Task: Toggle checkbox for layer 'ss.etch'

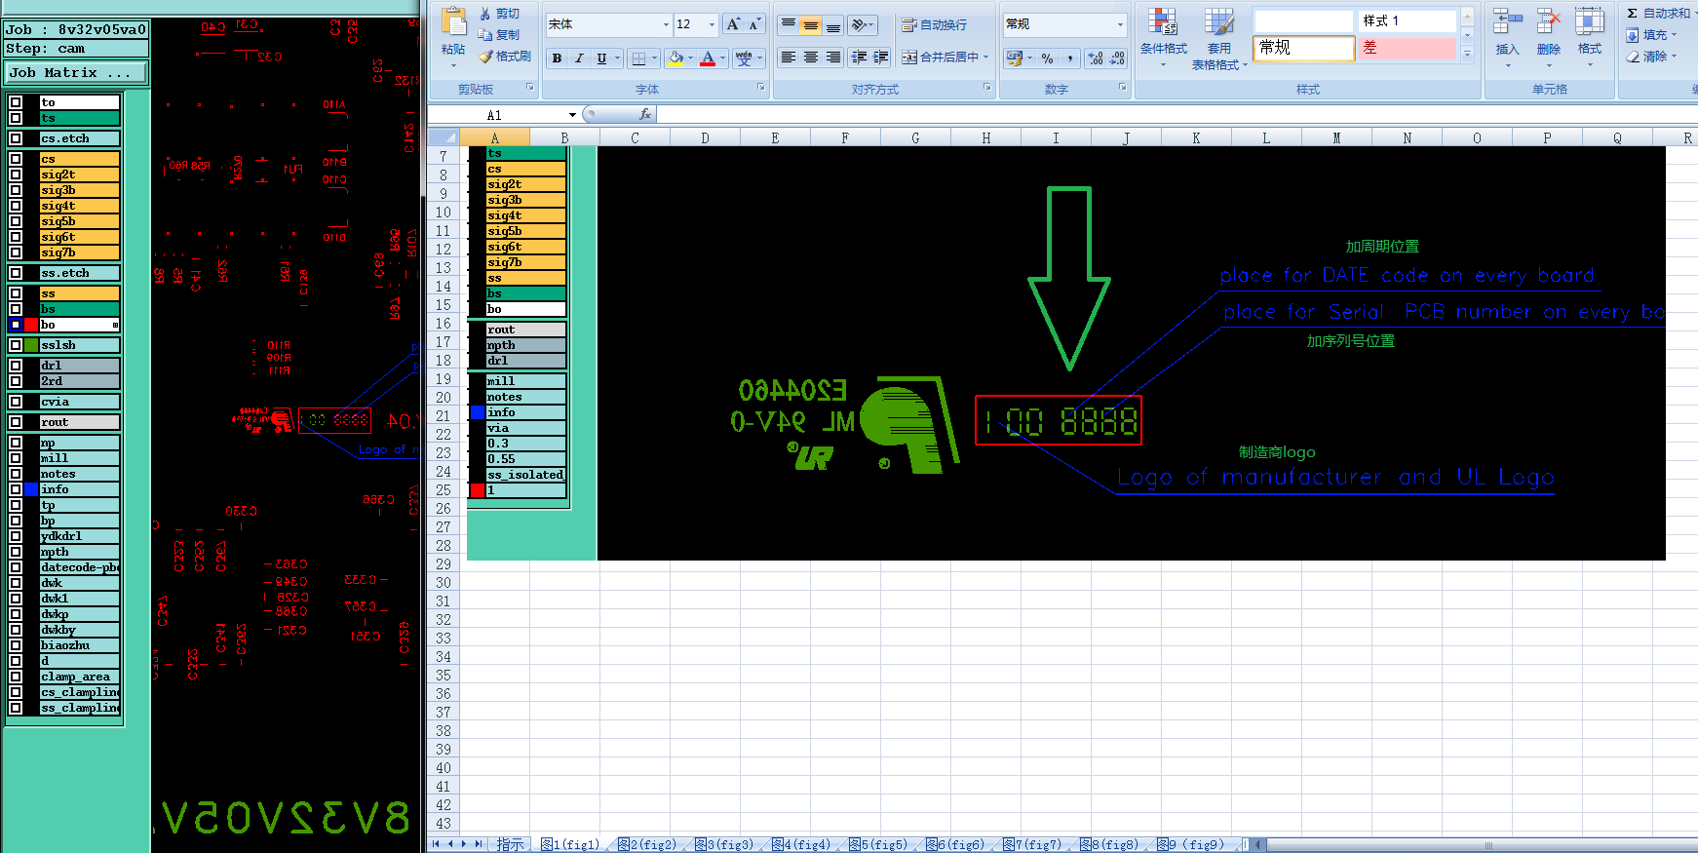Action: 16,273
